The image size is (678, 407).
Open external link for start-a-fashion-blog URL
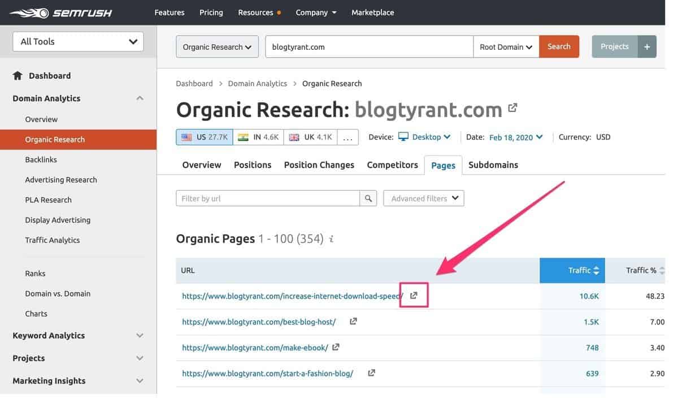coord(371,373)
